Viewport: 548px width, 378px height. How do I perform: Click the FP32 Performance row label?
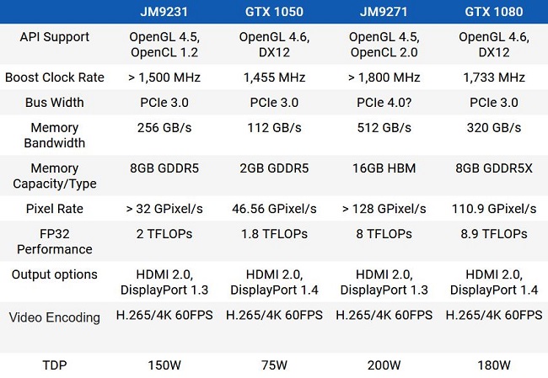[55, 241]
